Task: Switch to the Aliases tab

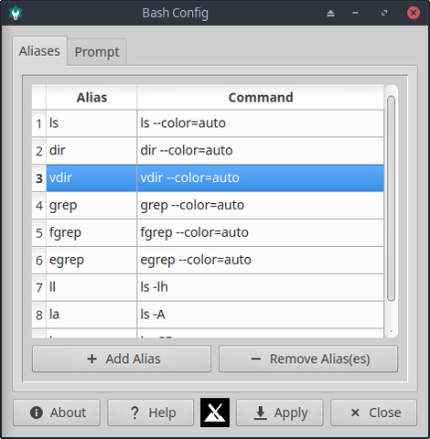Action: coord(39,51)
